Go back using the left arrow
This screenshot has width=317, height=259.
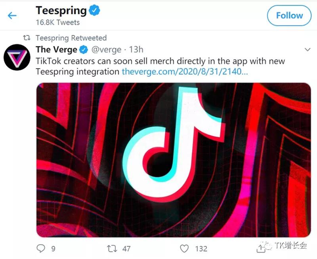pos(12,15)
